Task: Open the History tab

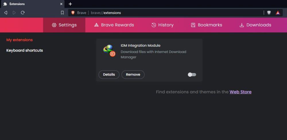Action: [x=162, y=25]
